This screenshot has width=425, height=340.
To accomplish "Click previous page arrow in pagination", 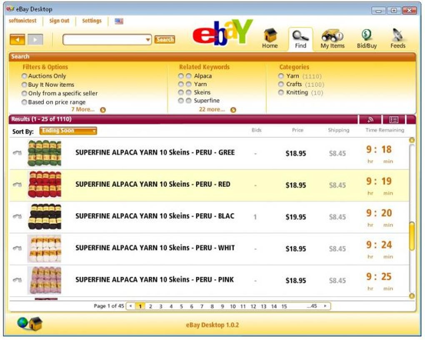I will pyautogui.click(x=131, y=306).
